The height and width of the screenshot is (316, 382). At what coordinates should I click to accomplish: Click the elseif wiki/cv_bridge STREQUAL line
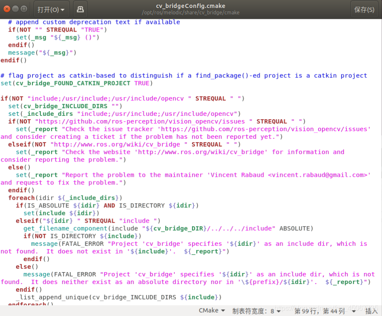[x=124, y=144]
